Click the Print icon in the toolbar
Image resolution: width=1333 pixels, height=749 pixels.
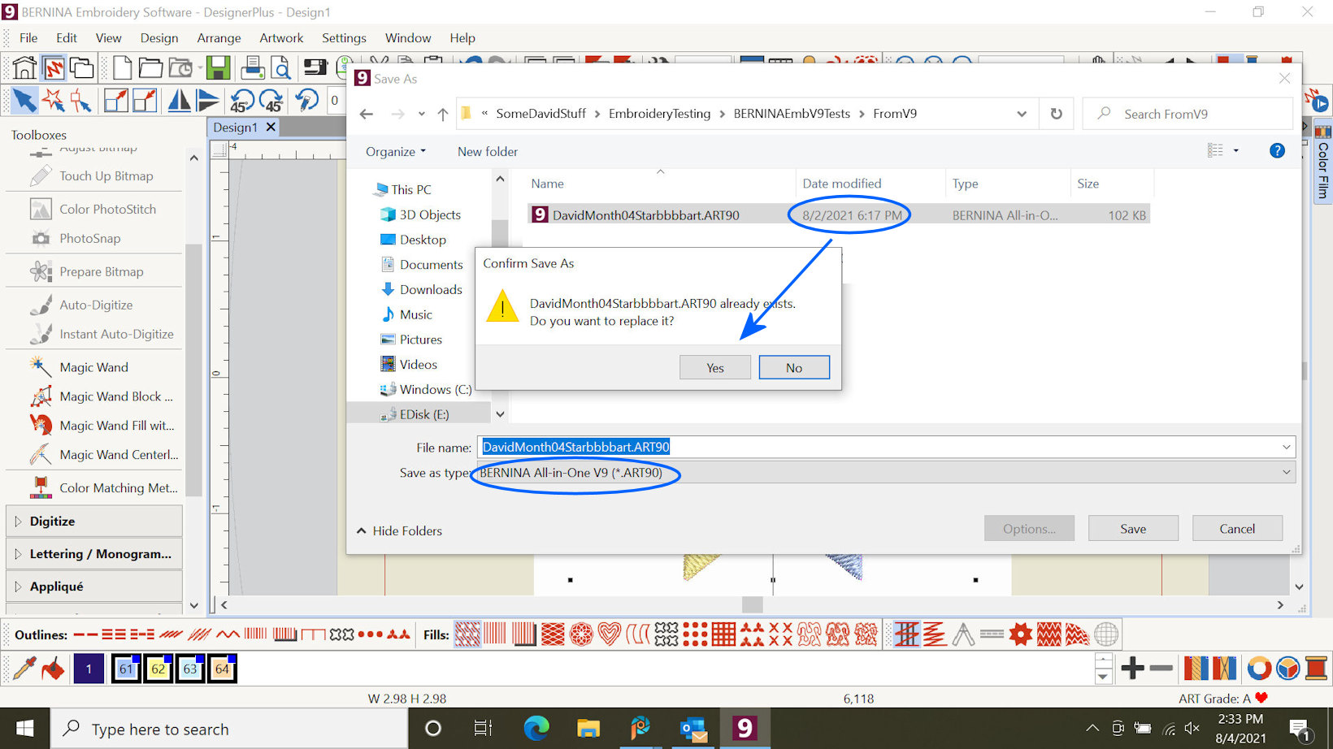253,67
